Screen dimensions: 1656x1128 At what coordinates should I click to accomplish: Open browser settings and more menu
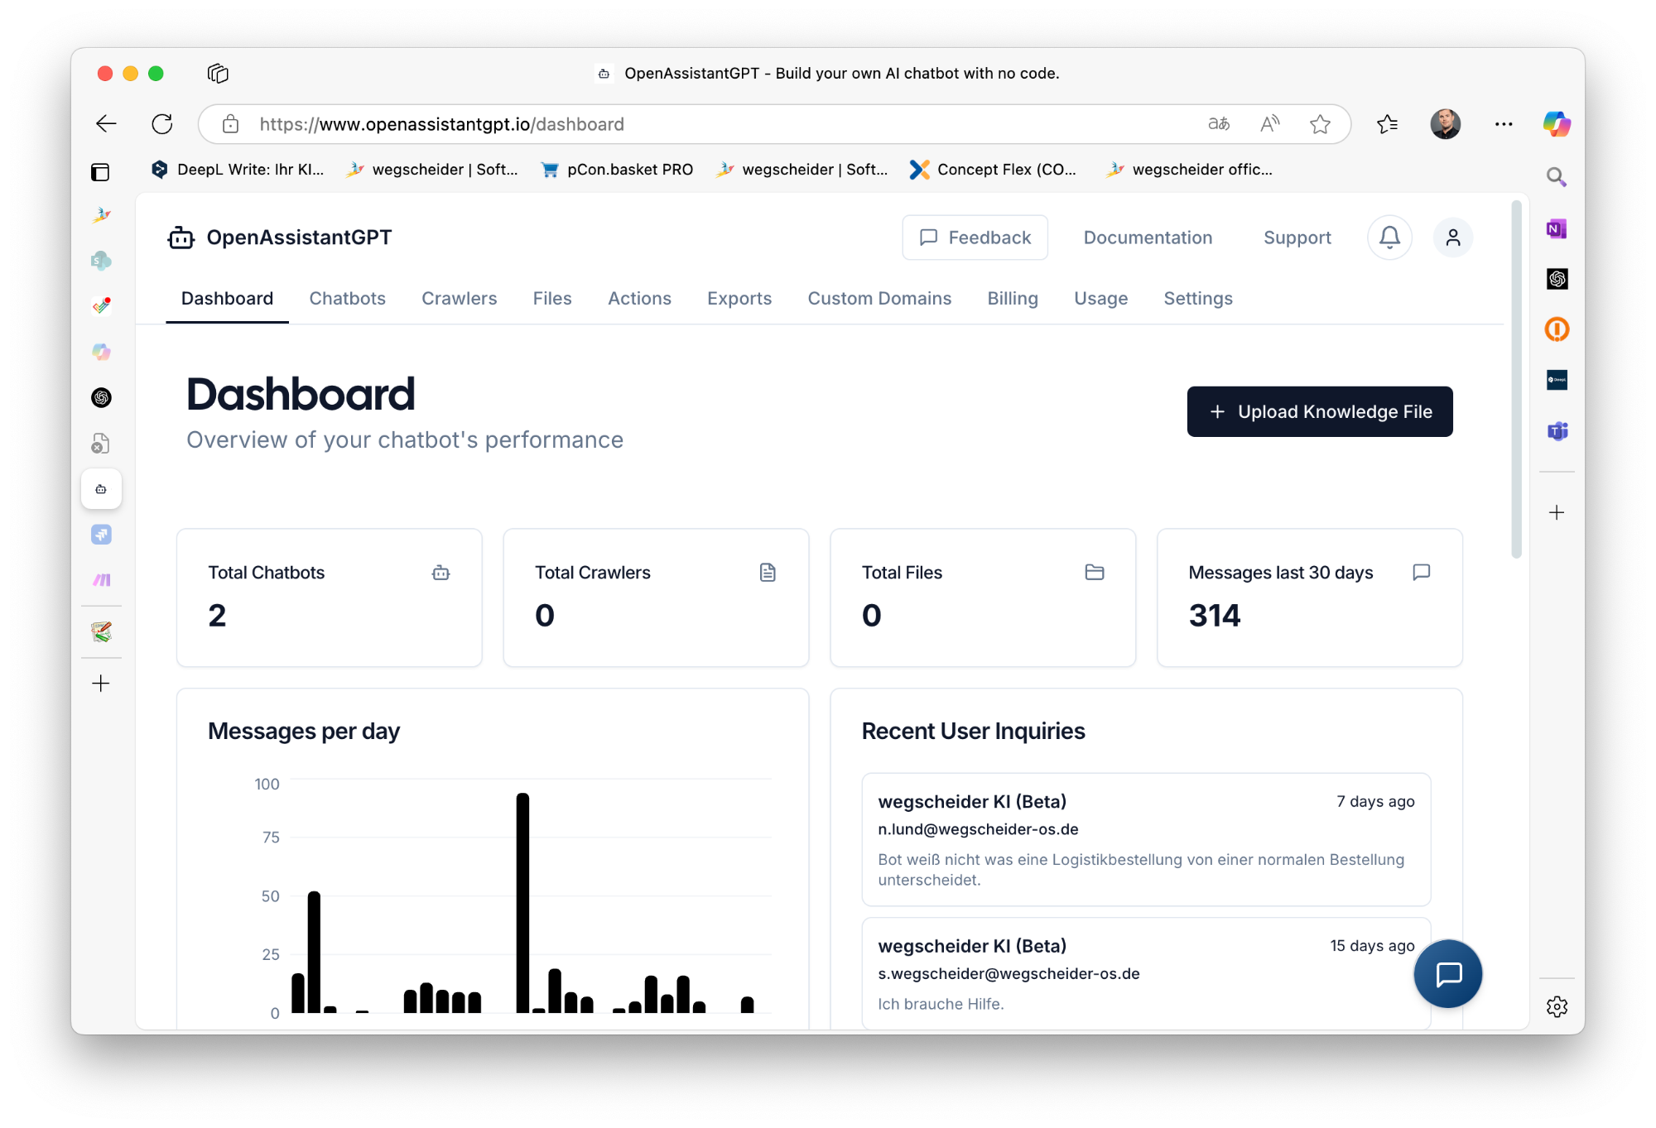(1504, 124)
